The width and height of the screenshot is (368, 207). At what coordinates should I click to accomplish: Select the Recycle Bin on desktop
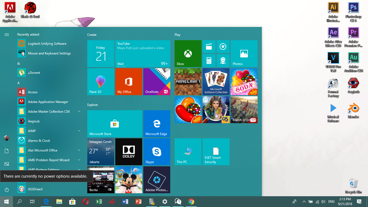[x=353, y=185]
